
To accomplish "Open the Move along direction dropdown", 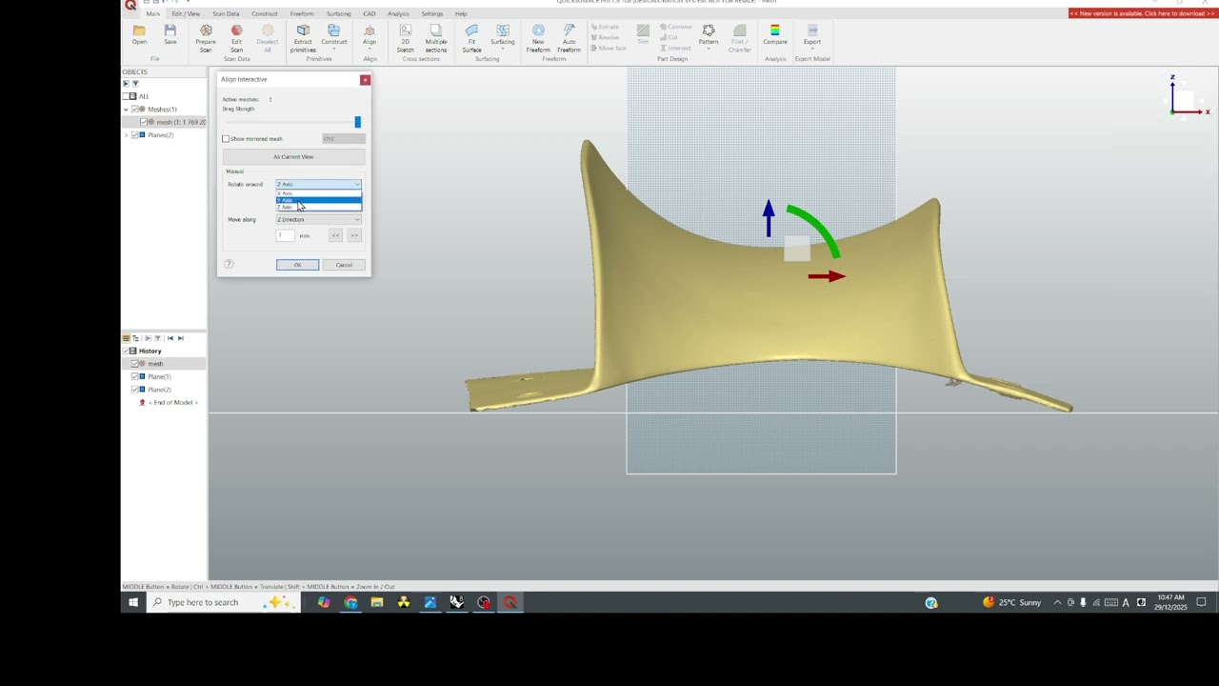I will 318,220.
